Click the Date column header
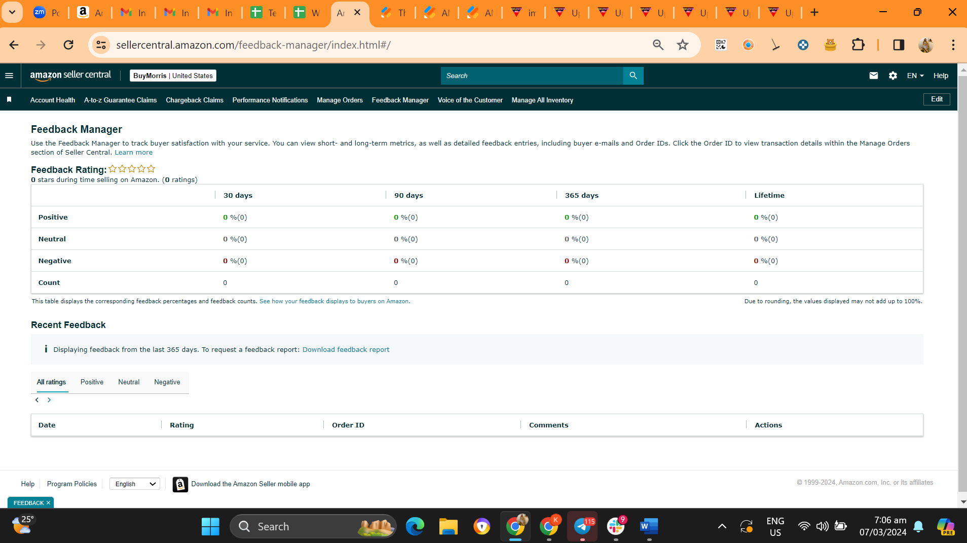 (47, 425)
